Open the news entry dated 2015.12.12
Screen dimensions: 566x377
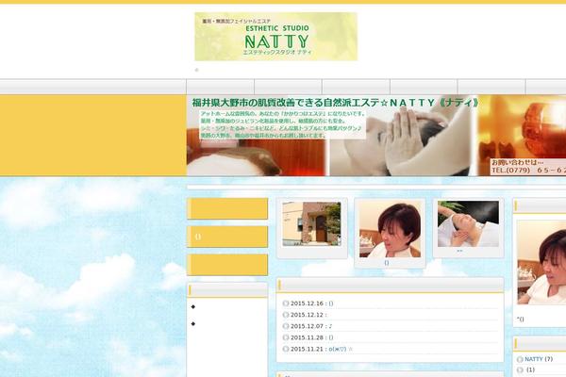point(308,315)
